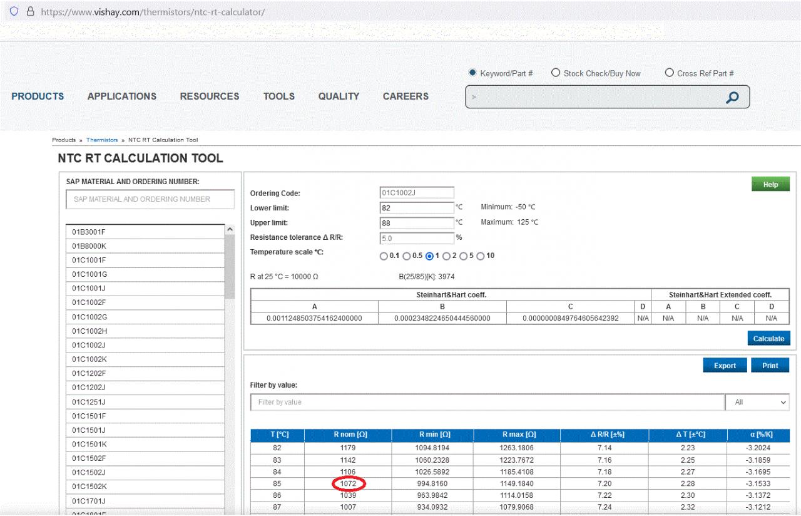Choose the Cross Ref Part # option
801x516 pixels.
click(x=670, y=73)
